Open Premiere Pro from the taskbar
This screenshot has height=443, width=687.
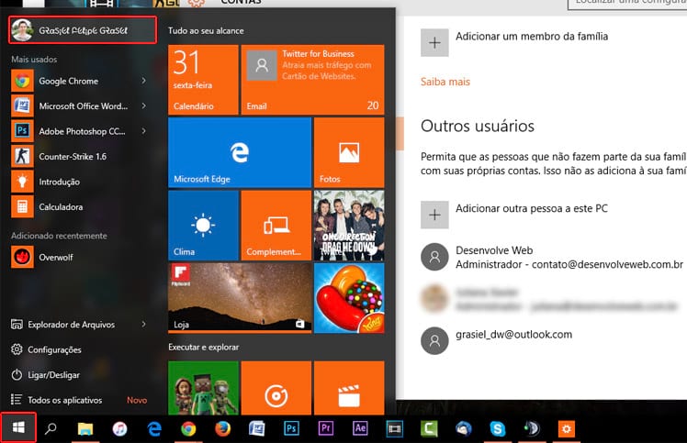(x=325, y=428)
